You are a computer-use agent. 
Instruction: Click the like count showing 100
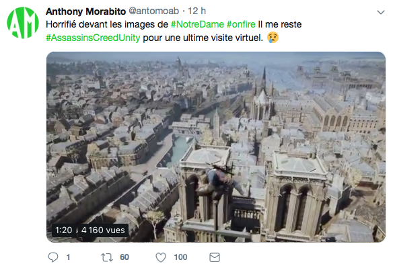click(180, 257)
